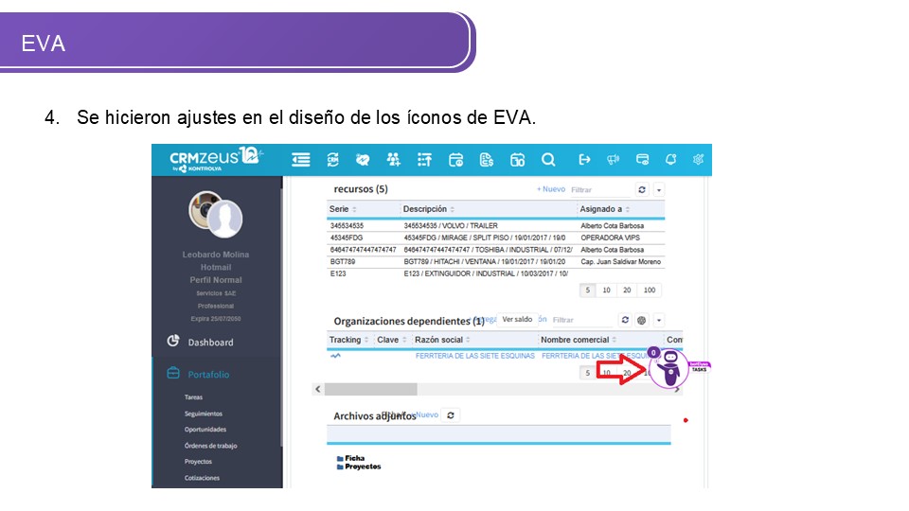Show 5 rows in recursos table
Image resolution: width=909 pixels, height=511 pixels.
pos(587,291)
